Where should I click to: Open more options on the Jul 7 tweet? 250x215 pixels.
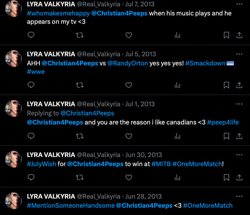[239, 4]
